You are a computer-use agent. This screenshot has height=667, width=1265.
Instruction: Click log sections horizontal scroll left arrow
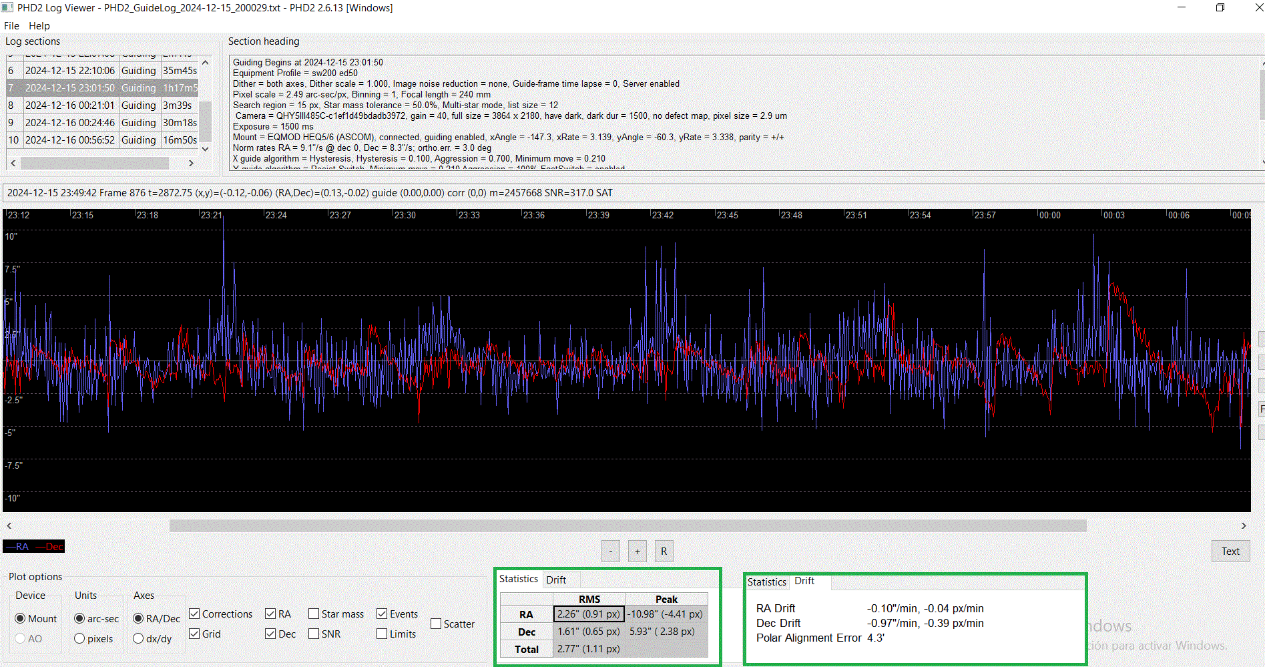click(13, 163)
